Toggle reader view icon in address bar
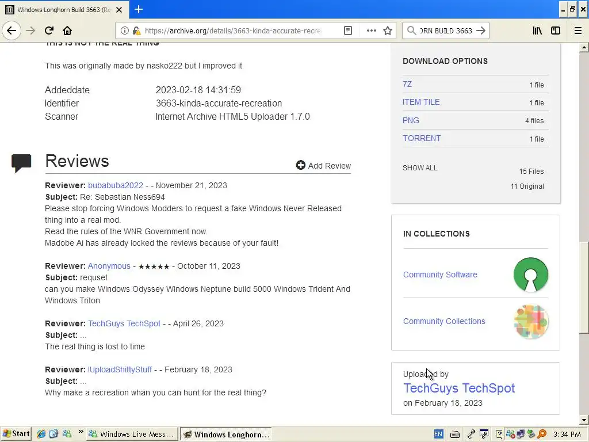589x442 pixels. pyautogui.click(x=348, y=31)
